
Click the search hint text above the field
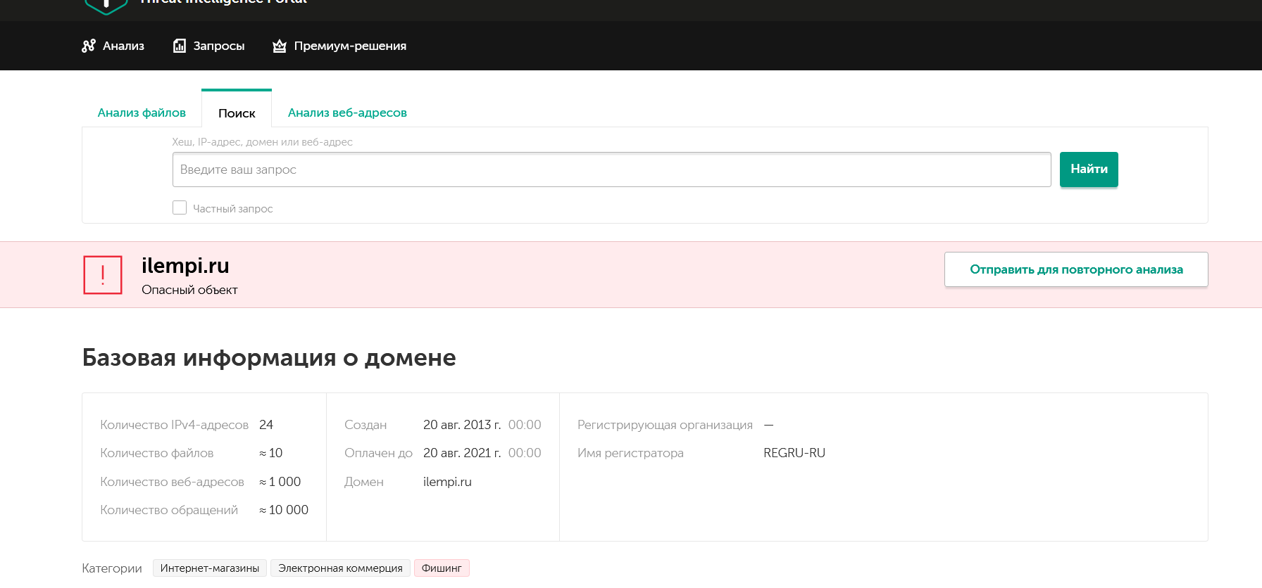tap(263, 142)
